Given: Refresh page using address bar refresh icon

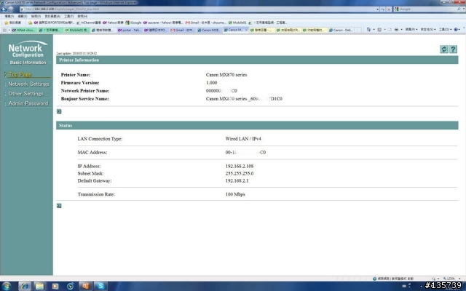Looking at the screenshot, I should [383, 9].
